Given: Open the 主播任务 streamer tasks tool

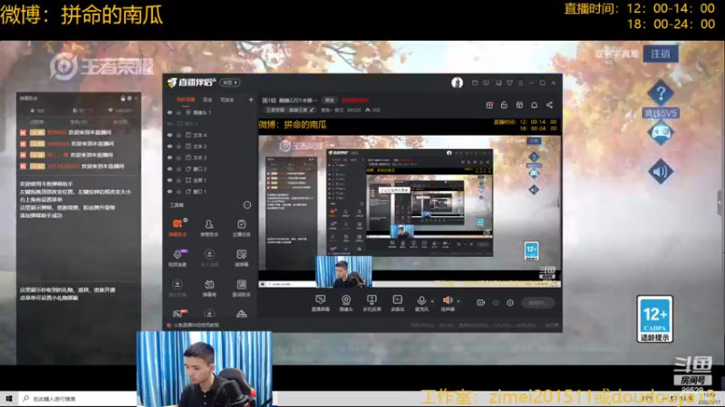Looking at the screenshot, I should 241,228.
